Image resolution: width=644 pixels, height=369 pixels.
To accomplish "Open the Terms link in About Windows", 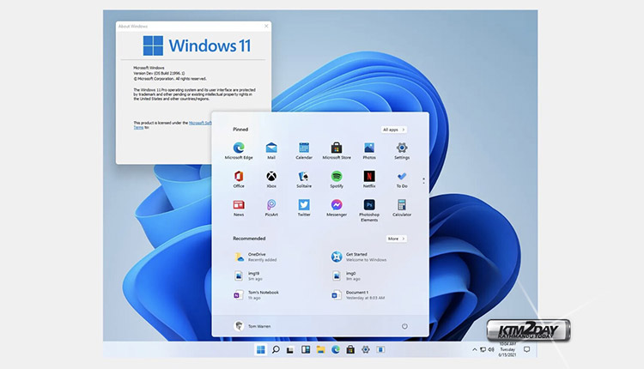I will (138, 128).
